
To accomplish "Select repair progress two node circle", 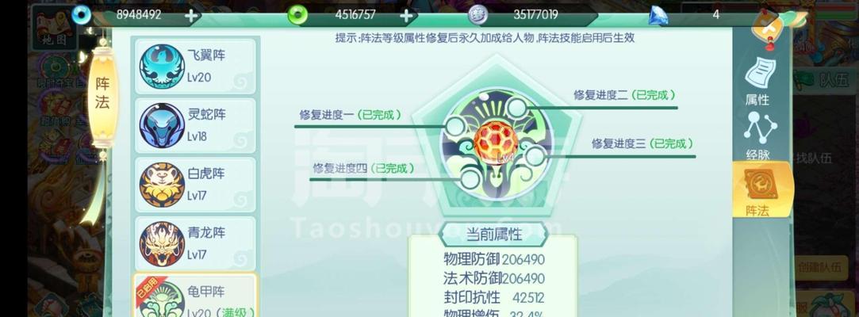I will point(516,108).
